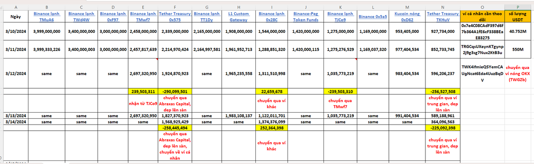Select cell with value 40.752M
The width and height of the screenshot is (534, 164).
click(518, 32)
